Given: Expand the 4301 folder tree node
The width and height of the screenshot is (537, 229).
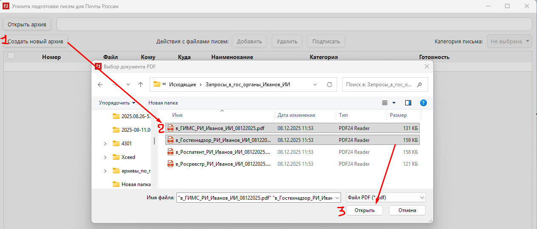Looking at the screenshot, I should coord(105,144).
